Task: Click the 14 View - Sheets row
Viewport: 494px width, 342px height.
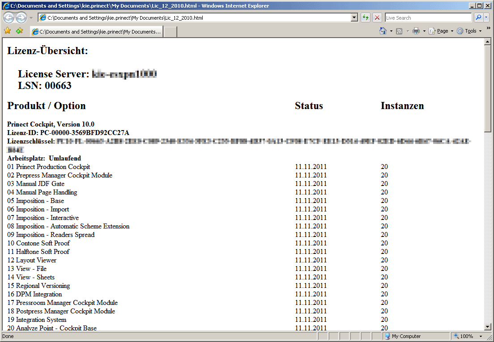Action: 31,277
